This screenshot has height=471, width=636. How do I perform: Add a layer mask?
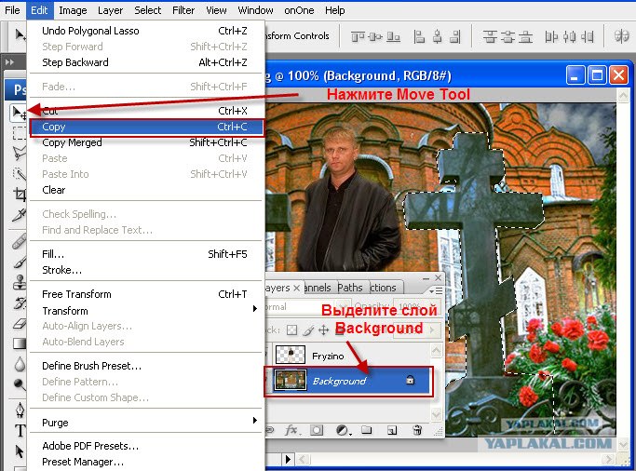pos(317,430)
